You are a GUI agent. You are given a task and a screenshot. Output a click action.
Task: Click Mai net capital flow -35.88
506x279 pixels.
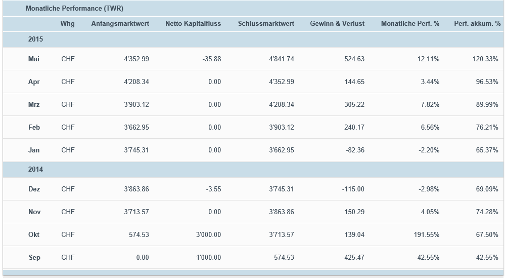coord(212,59)
